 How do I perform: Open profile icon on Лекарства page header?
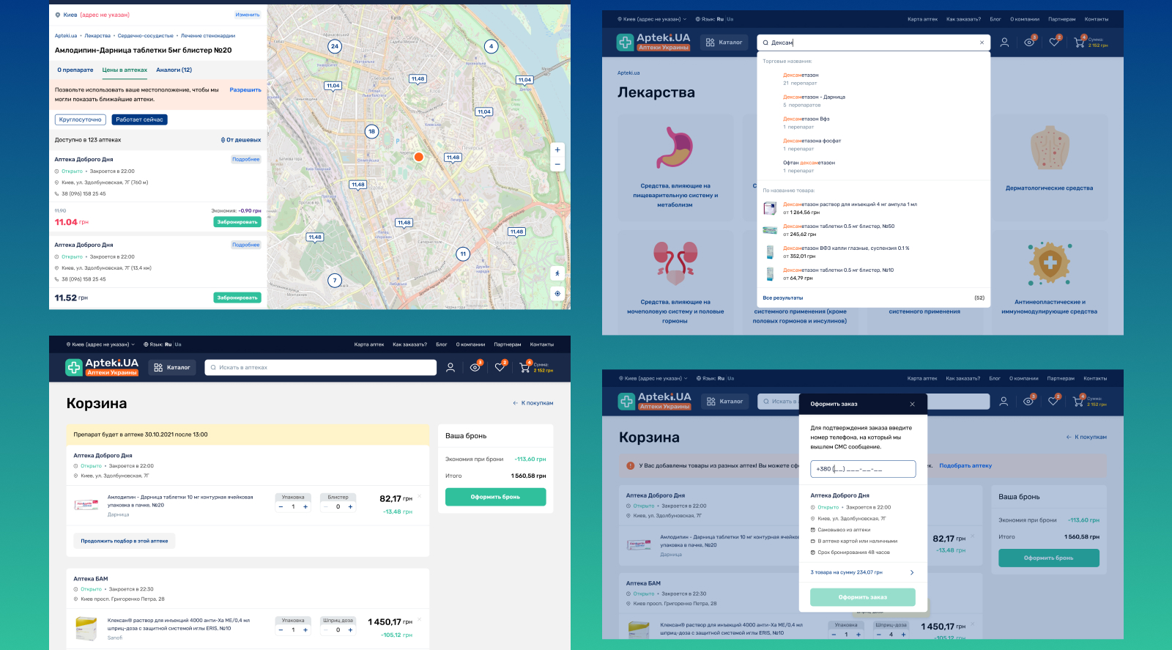tap(1004, 43)
